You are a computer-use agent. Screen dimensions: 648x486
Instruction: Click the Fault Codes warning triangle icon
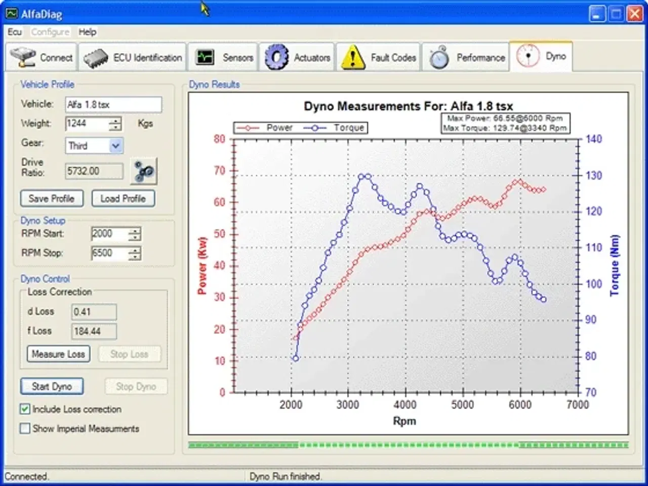(353, 57)
